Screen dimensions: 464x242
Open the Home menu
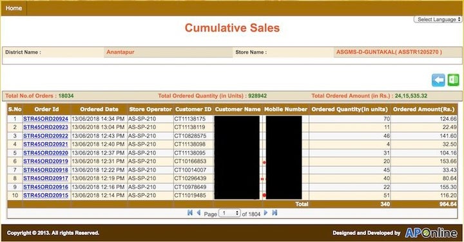pos(14,8)
